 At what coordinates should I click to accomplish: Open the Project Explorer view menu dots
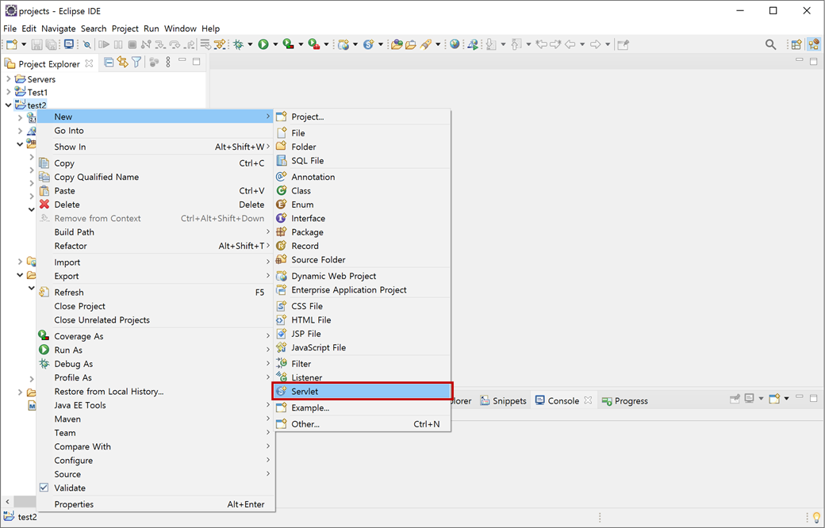pos(168,63)
